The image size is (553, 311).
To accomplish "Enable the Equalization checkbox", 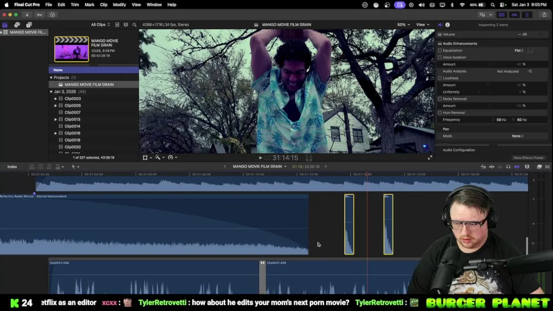I will pyautogui.click(x=440, y=51).
